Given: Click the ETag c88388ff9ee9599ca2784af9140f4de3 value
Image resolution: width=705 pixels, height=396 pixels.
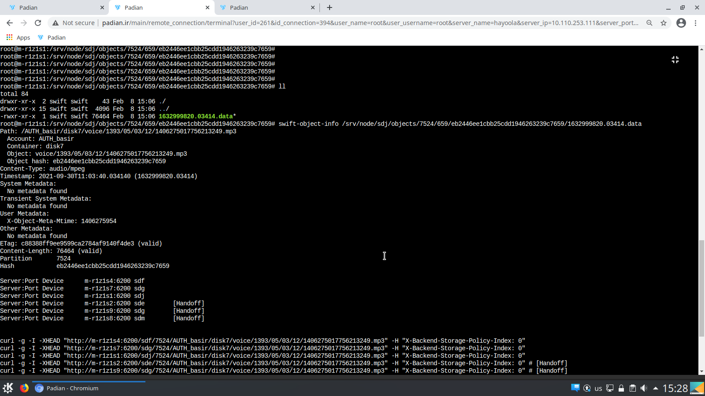Looking at the screenshot, I should click(78, 244).
